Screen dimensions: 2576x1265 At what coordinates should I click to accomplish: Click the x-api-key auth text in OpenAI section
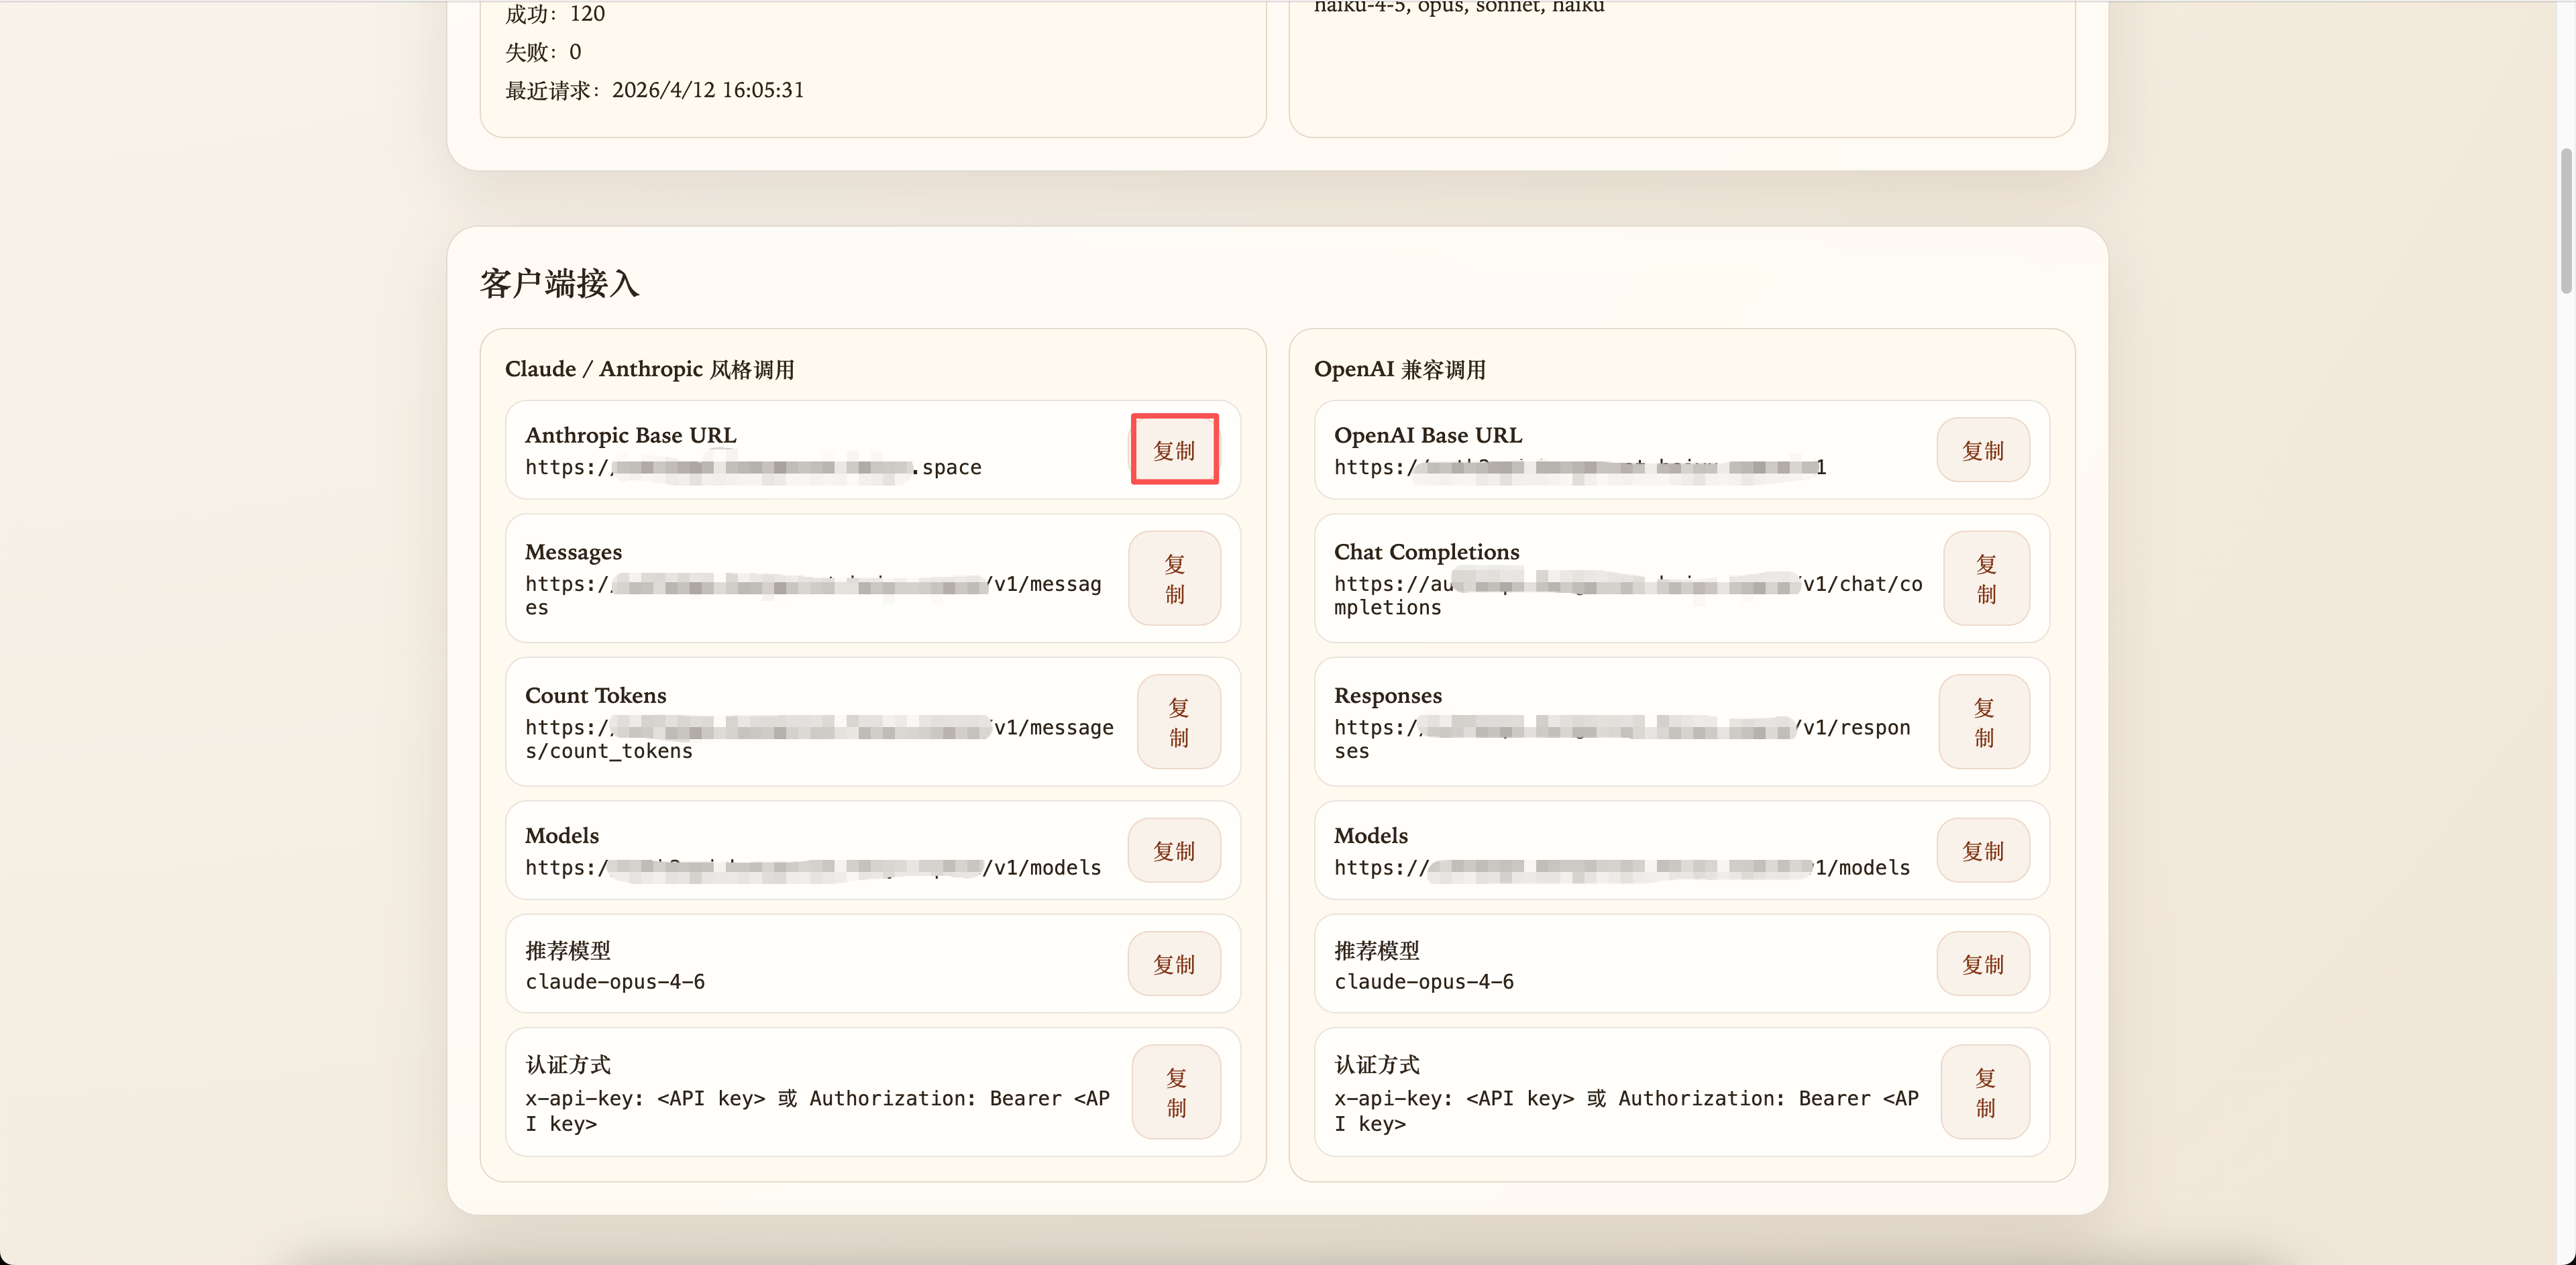click(1626, 1110)
